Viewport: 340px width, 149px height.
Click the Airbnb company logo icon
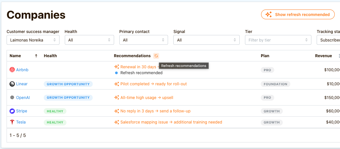point(12,70)
